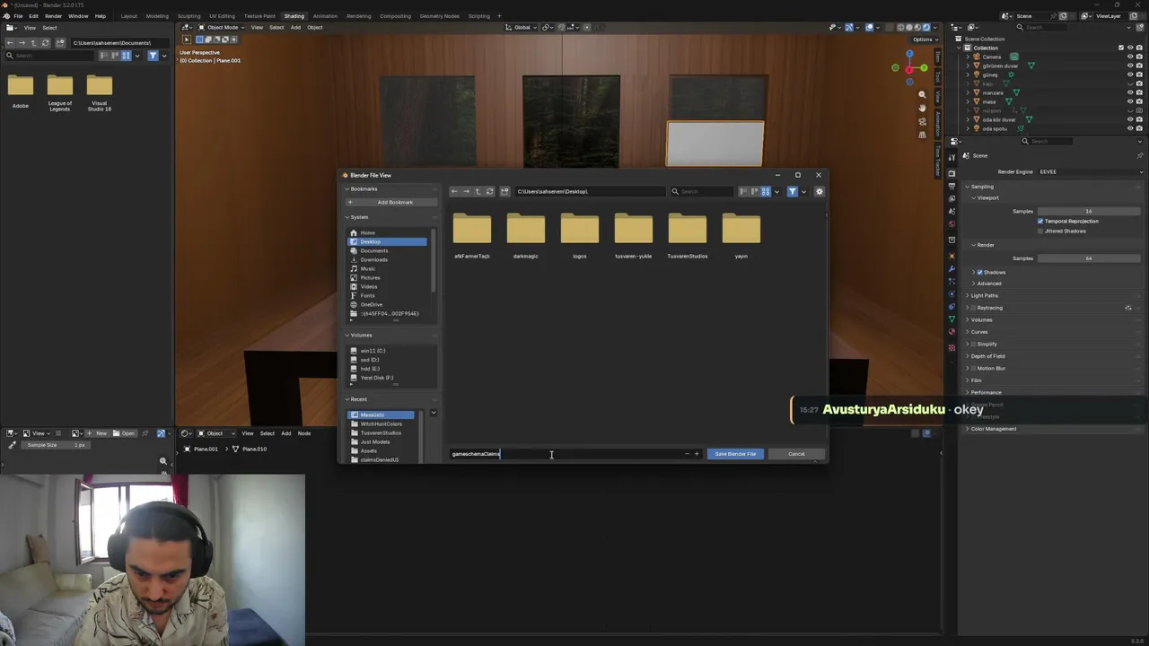Open Object Mode dropdown in viewport
The height and width of the screenshot is (646, 1149).
click(x=221, y=27)
